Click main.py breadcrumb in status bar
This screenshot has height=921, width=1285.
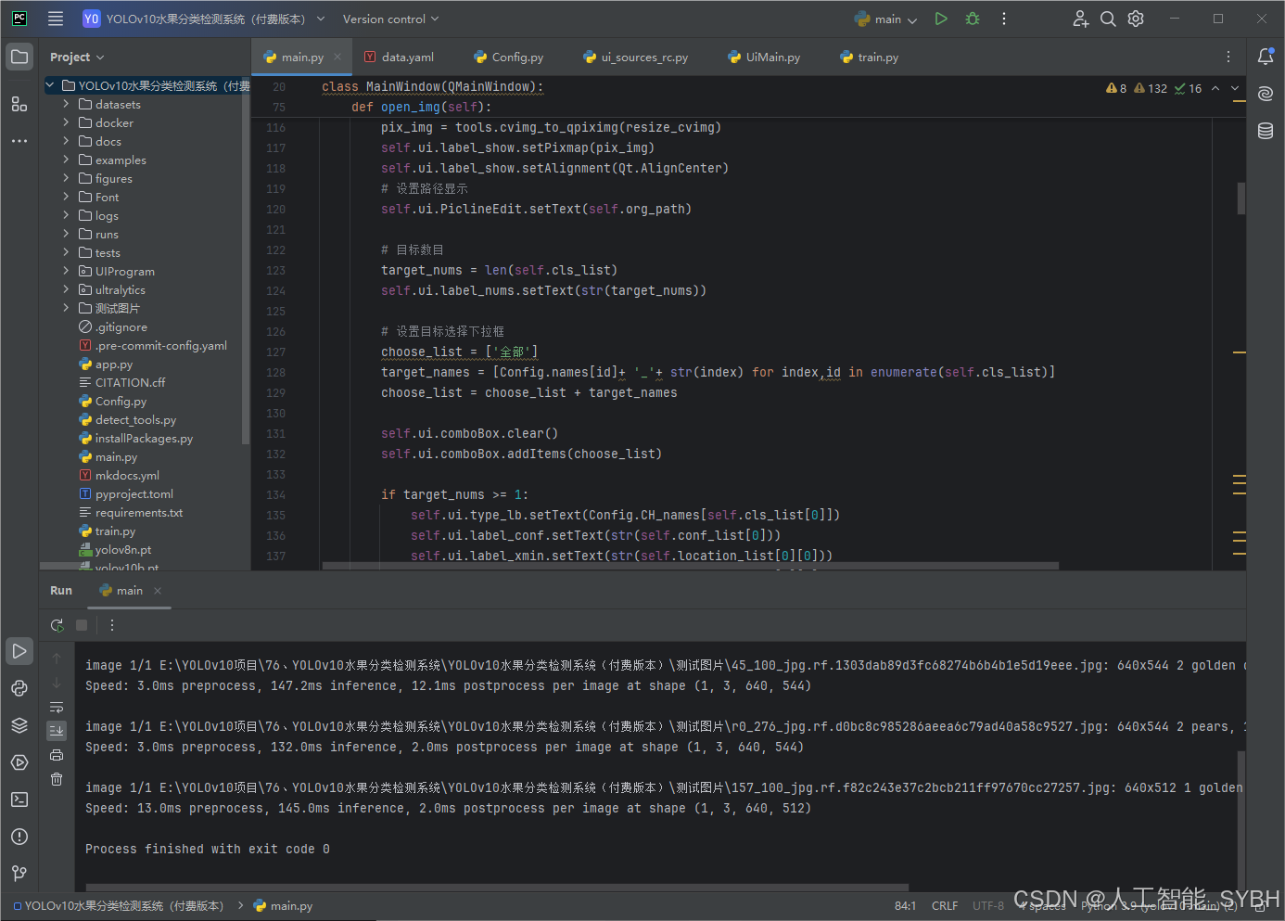[x=283, y=905]
